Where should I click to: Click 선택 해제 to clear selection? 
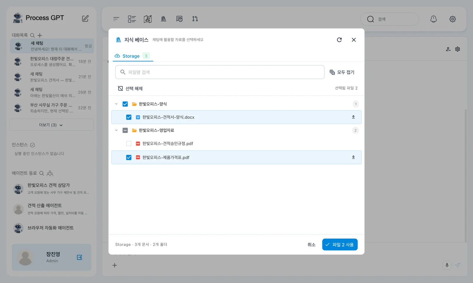130,89
